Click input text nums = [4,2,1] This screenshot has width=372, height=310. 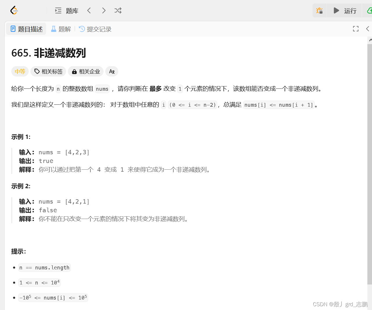[64, 202]
